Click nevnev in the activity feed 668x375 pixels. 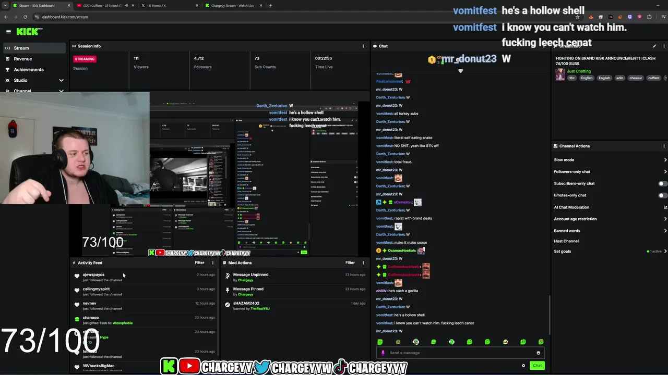(x=89, y=303)
